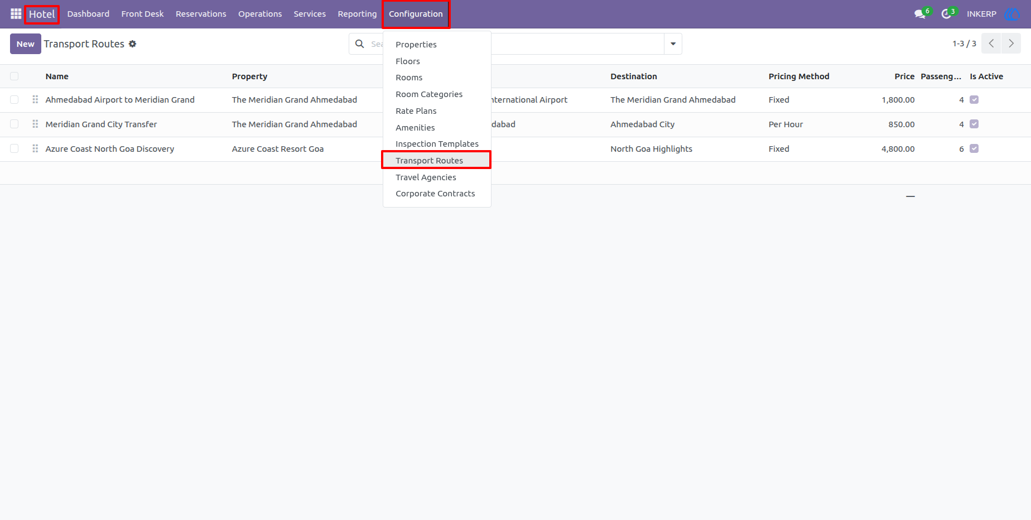The width and height of the screenshot is (1031, 520).
Task: Click the INKERP company name
Action: click(x=981, y=14)
